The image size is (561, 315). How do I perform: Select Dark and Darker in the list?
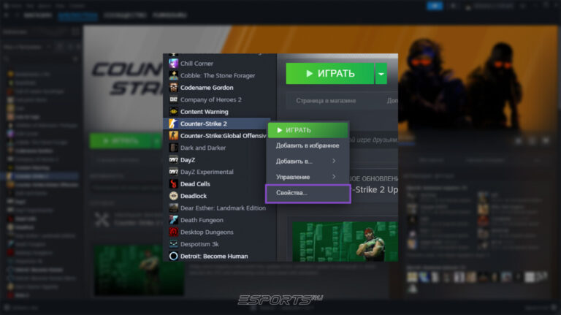point(203,148)
